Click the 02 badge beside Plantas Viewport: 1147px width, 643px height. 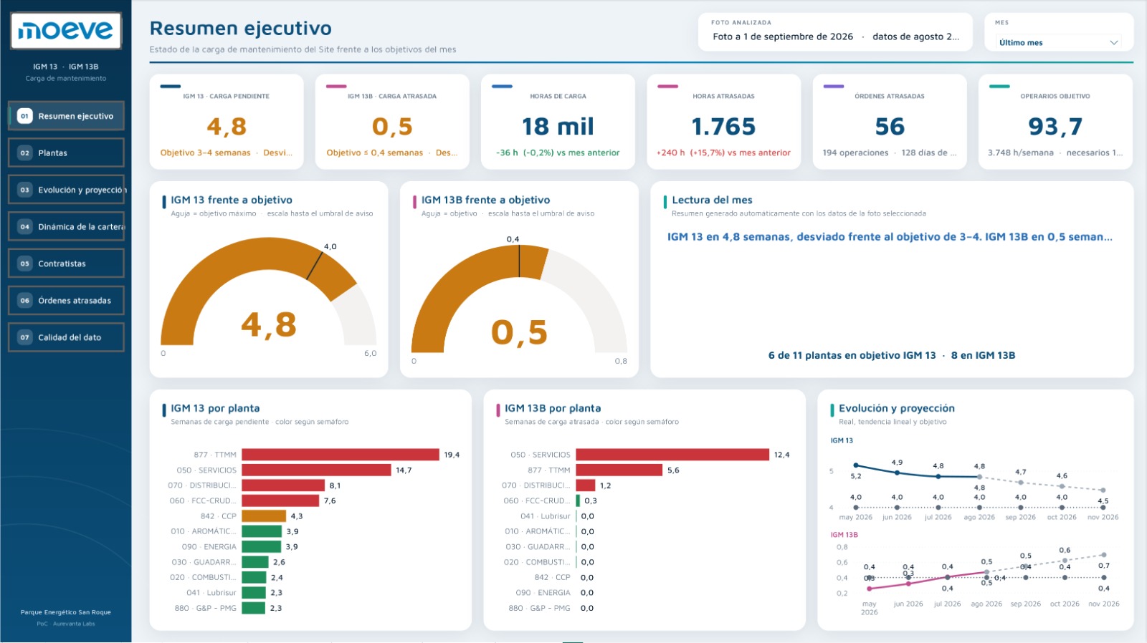24,153
